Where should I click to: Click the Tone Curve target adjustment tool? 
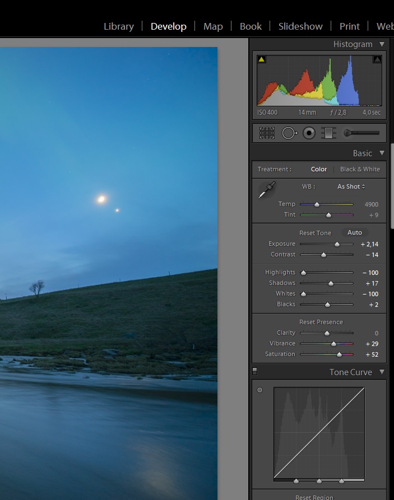(259, 390)
